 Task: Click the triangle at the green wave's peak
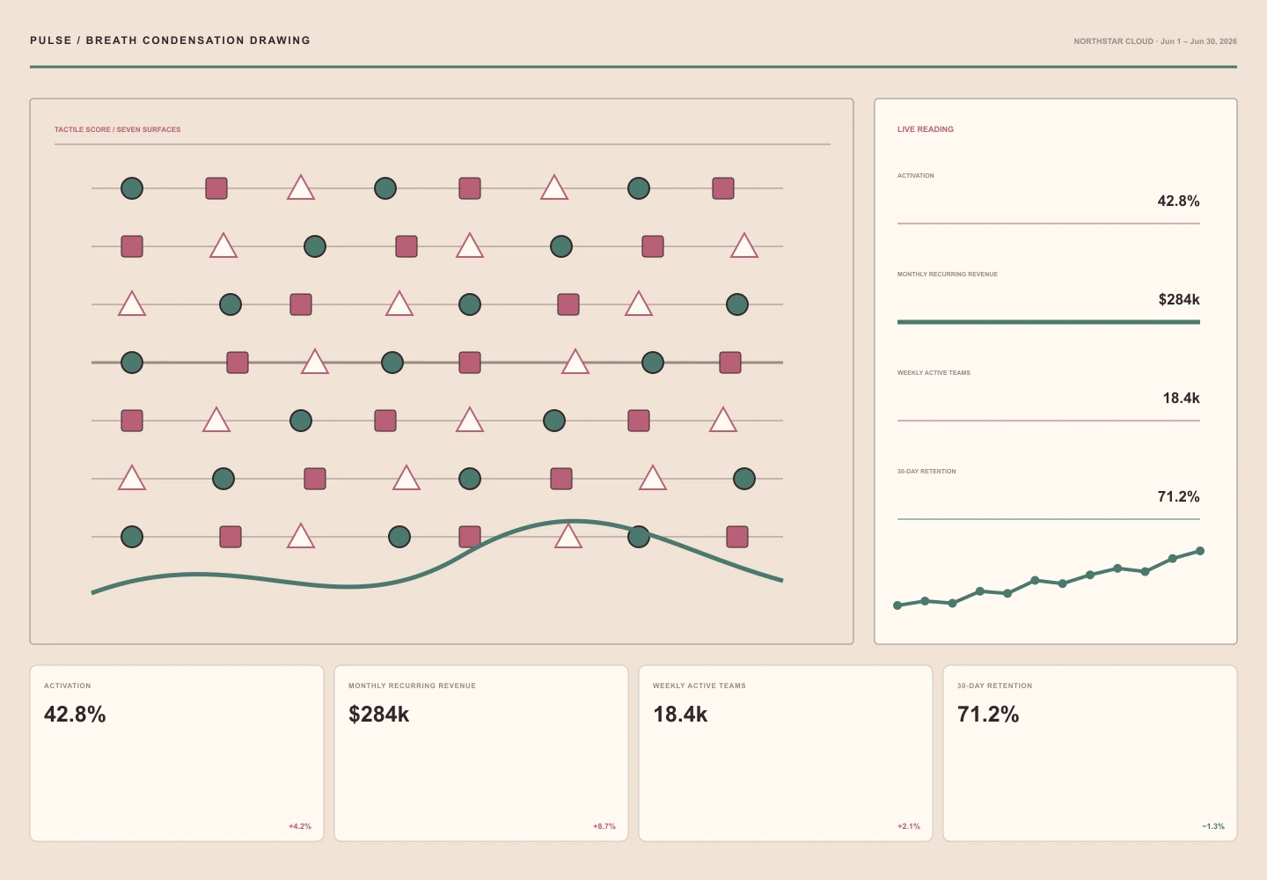(568, 536)
